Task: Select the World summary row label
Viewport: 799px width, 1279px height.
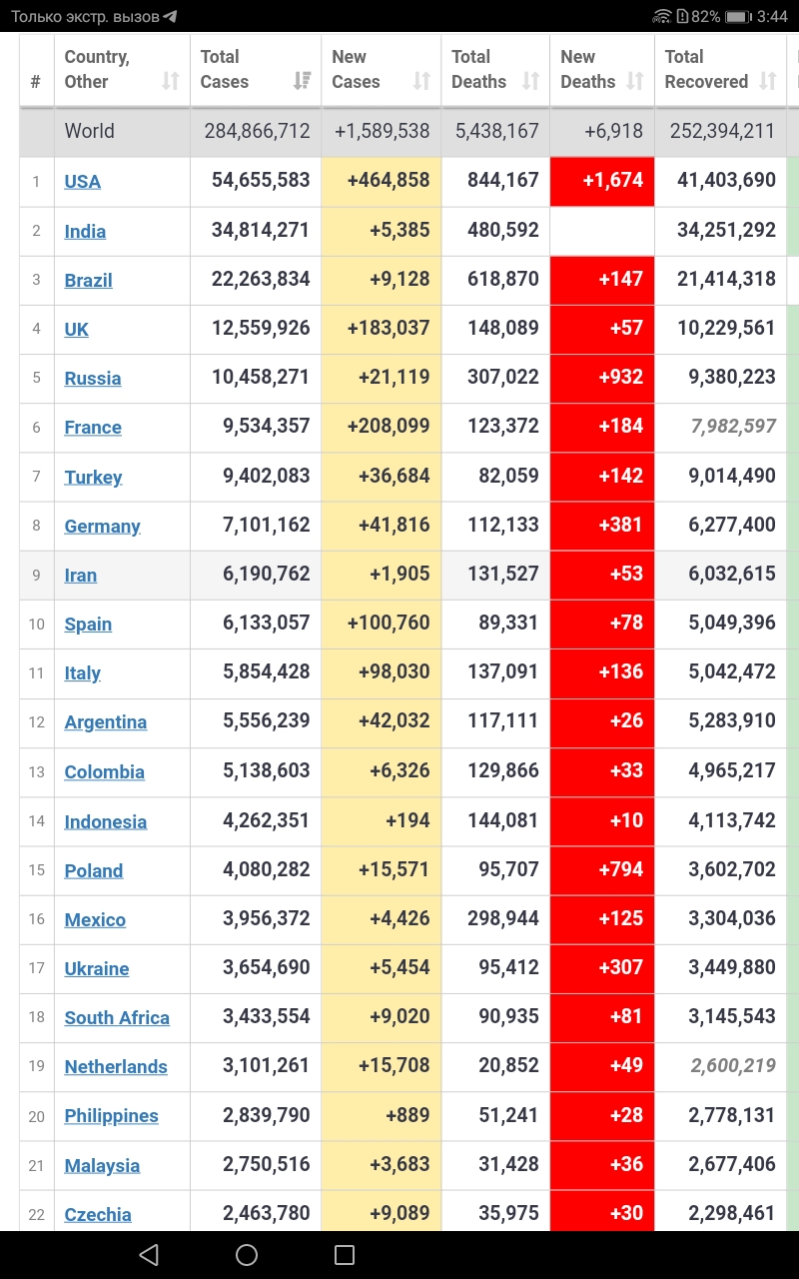Action: tap(89, 131)
